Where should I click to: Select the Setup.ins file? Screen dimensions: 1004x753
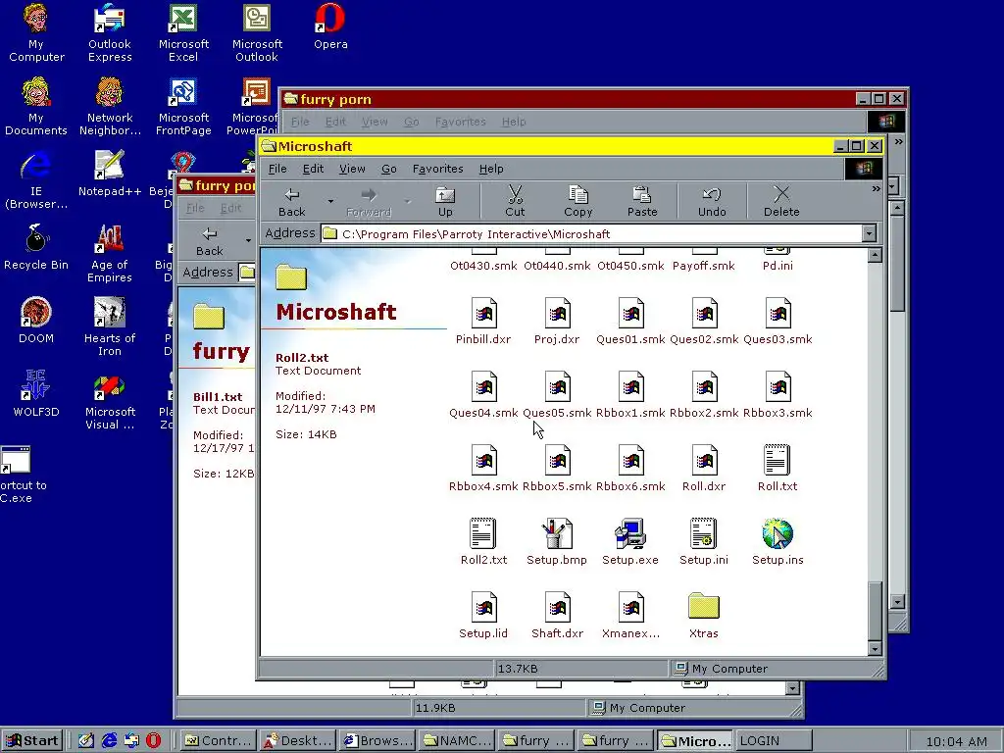(778, 541)
